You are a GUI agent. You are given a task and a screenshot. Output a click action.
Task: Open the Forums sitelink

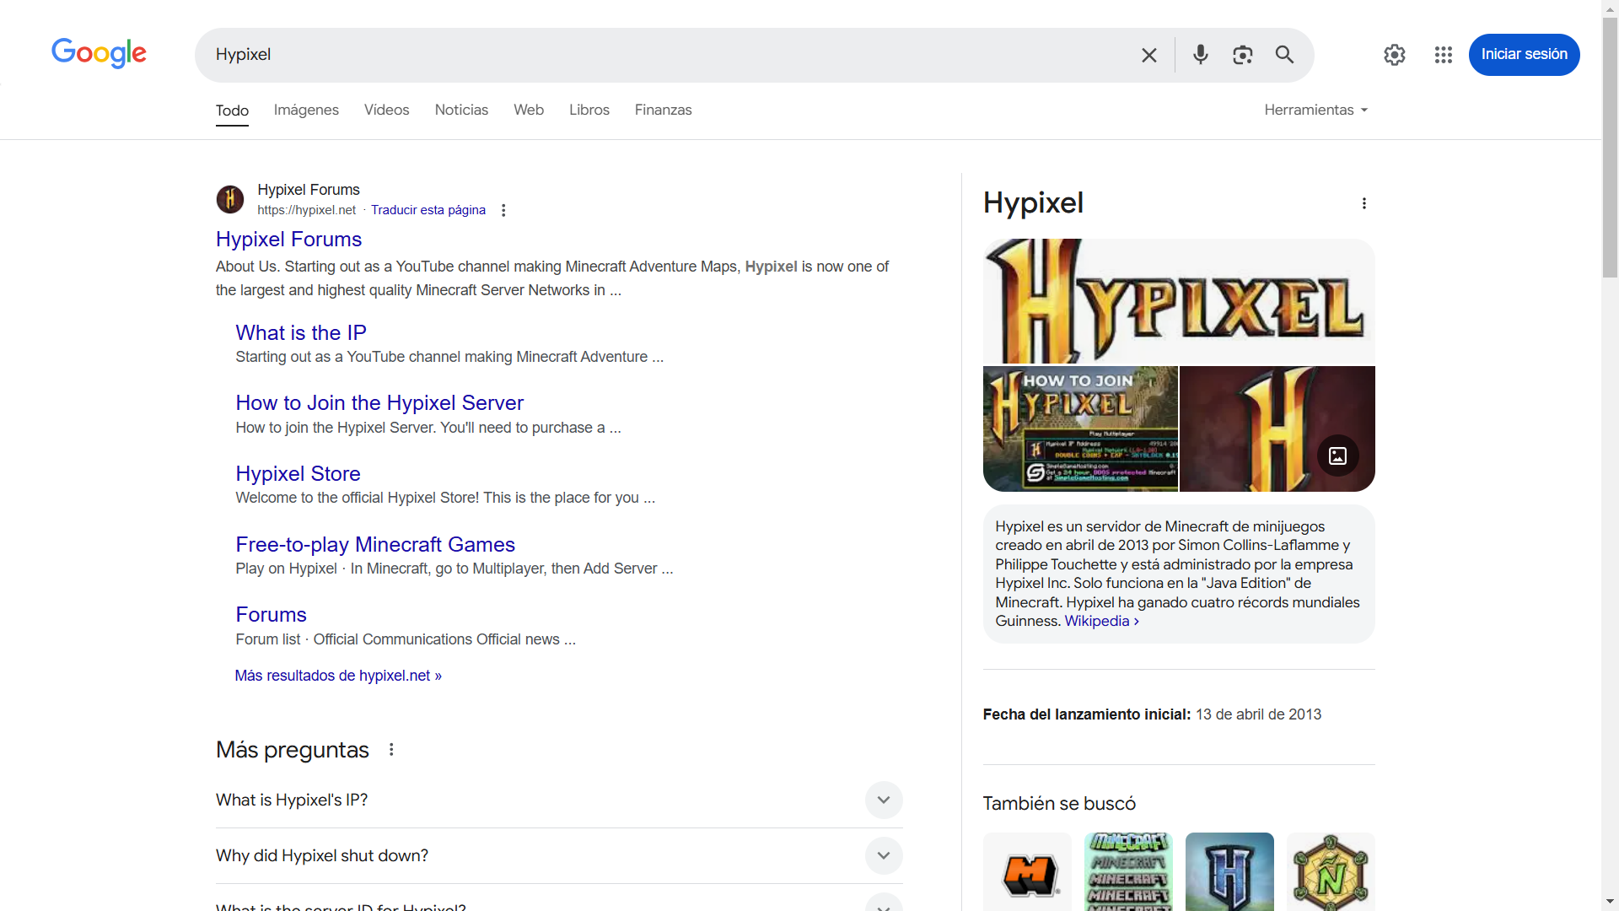point(271,614)
